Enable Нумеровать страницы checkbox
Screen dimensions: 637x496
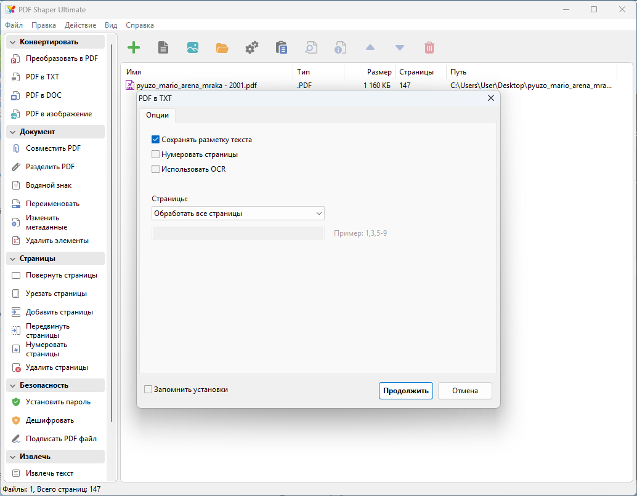click(156, 154)
